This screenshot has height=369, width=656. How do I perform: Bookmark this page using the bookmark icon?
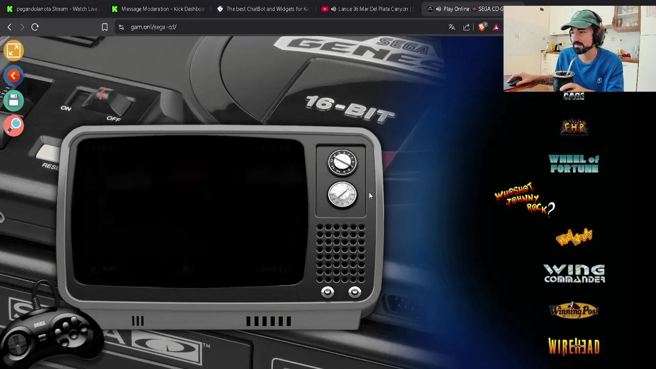coord(105,27)
